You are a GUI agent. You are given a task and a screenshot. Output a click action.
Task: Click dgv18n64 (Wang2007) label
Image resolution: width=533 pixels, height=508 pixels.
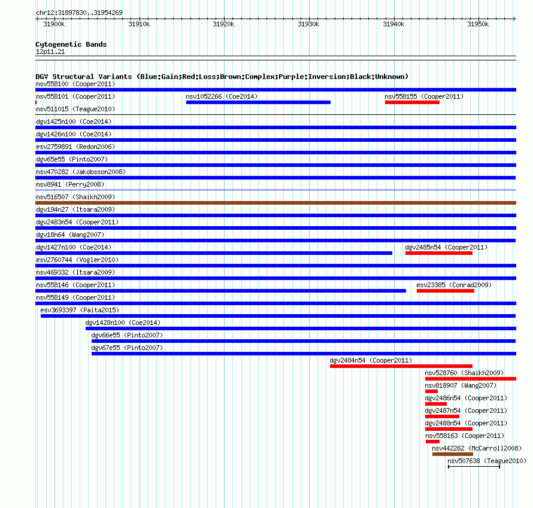pos(70,235)
